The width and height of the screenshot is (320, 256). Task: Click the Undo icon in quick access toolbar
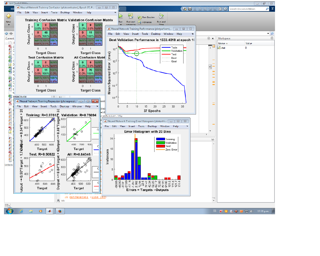click(x=210, y=9)
